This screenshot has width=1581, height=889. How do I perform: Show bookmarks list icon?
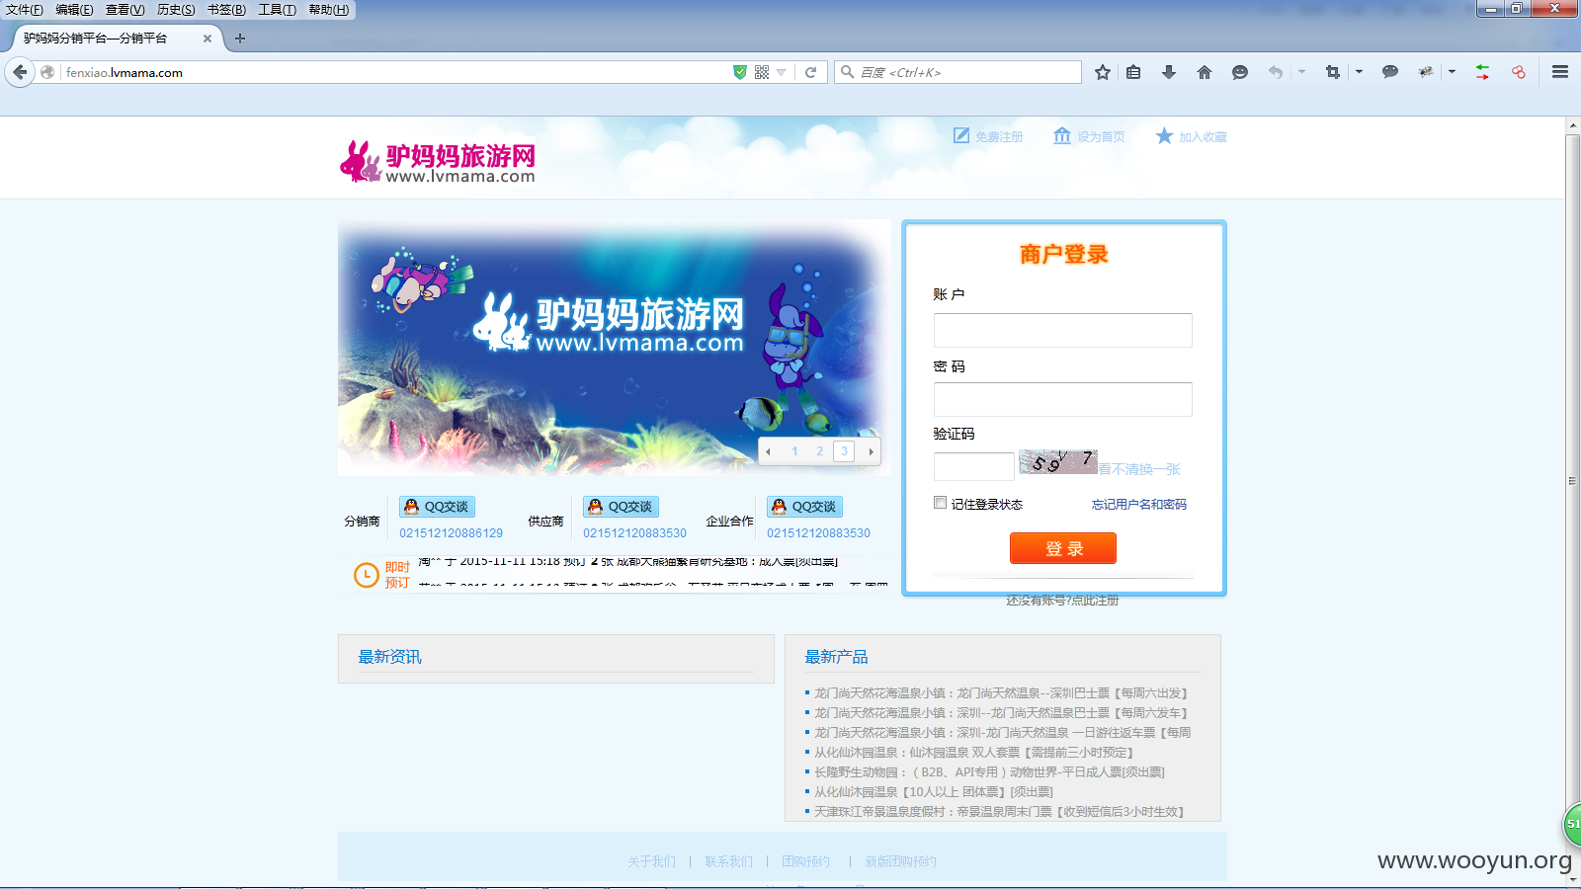pos(1133,72)
